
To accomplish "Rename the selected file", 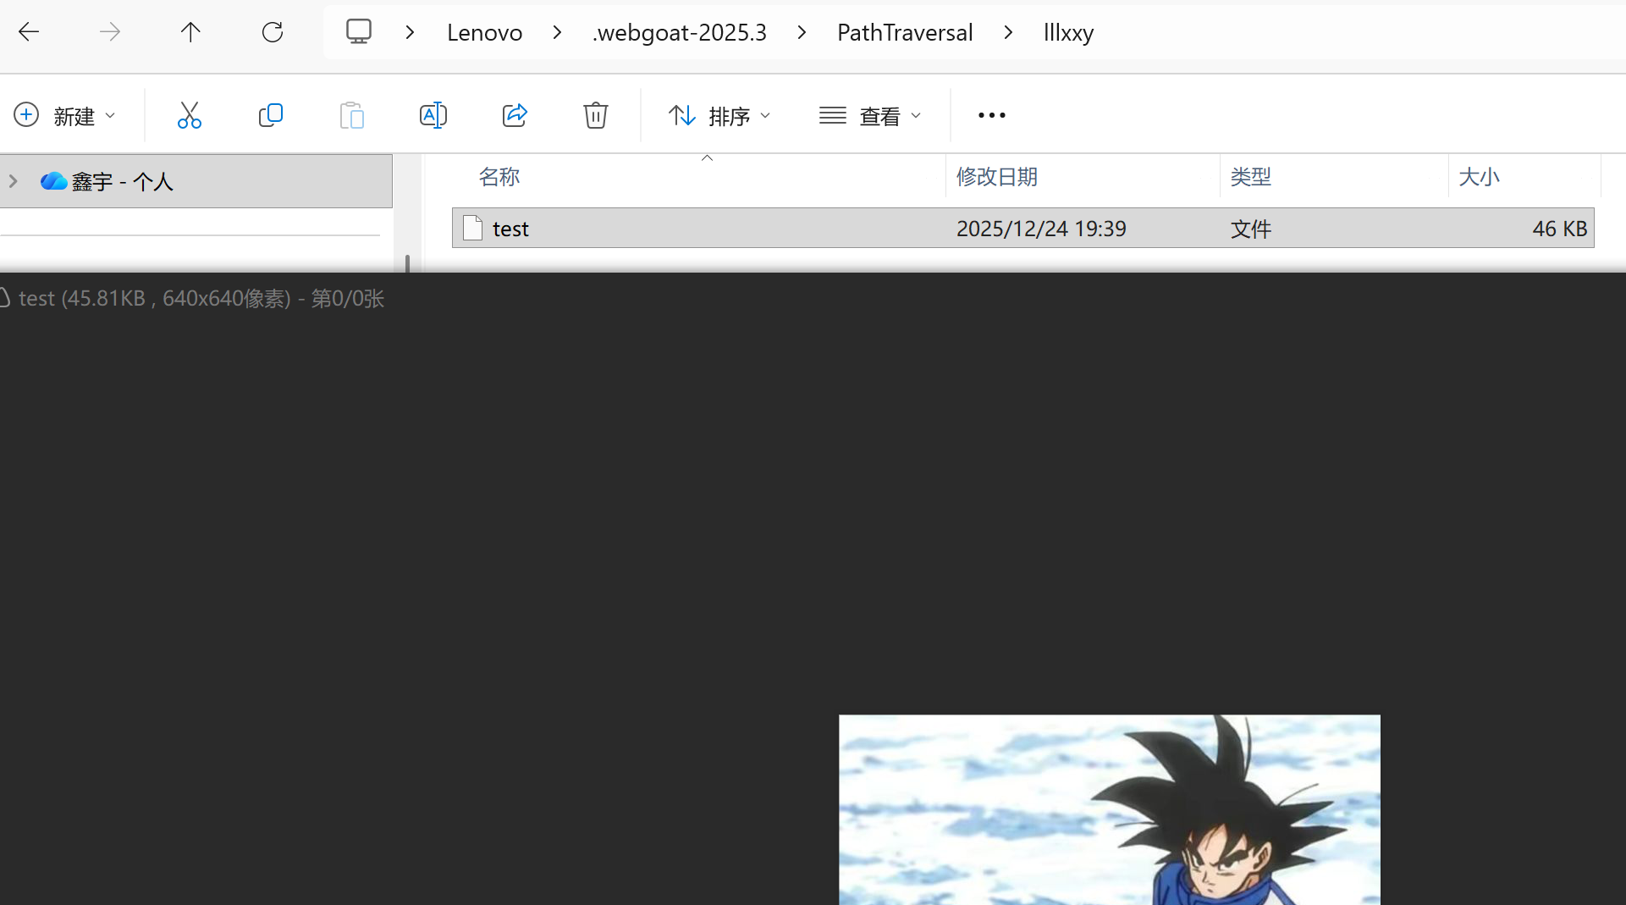I will tap(433, 115).
